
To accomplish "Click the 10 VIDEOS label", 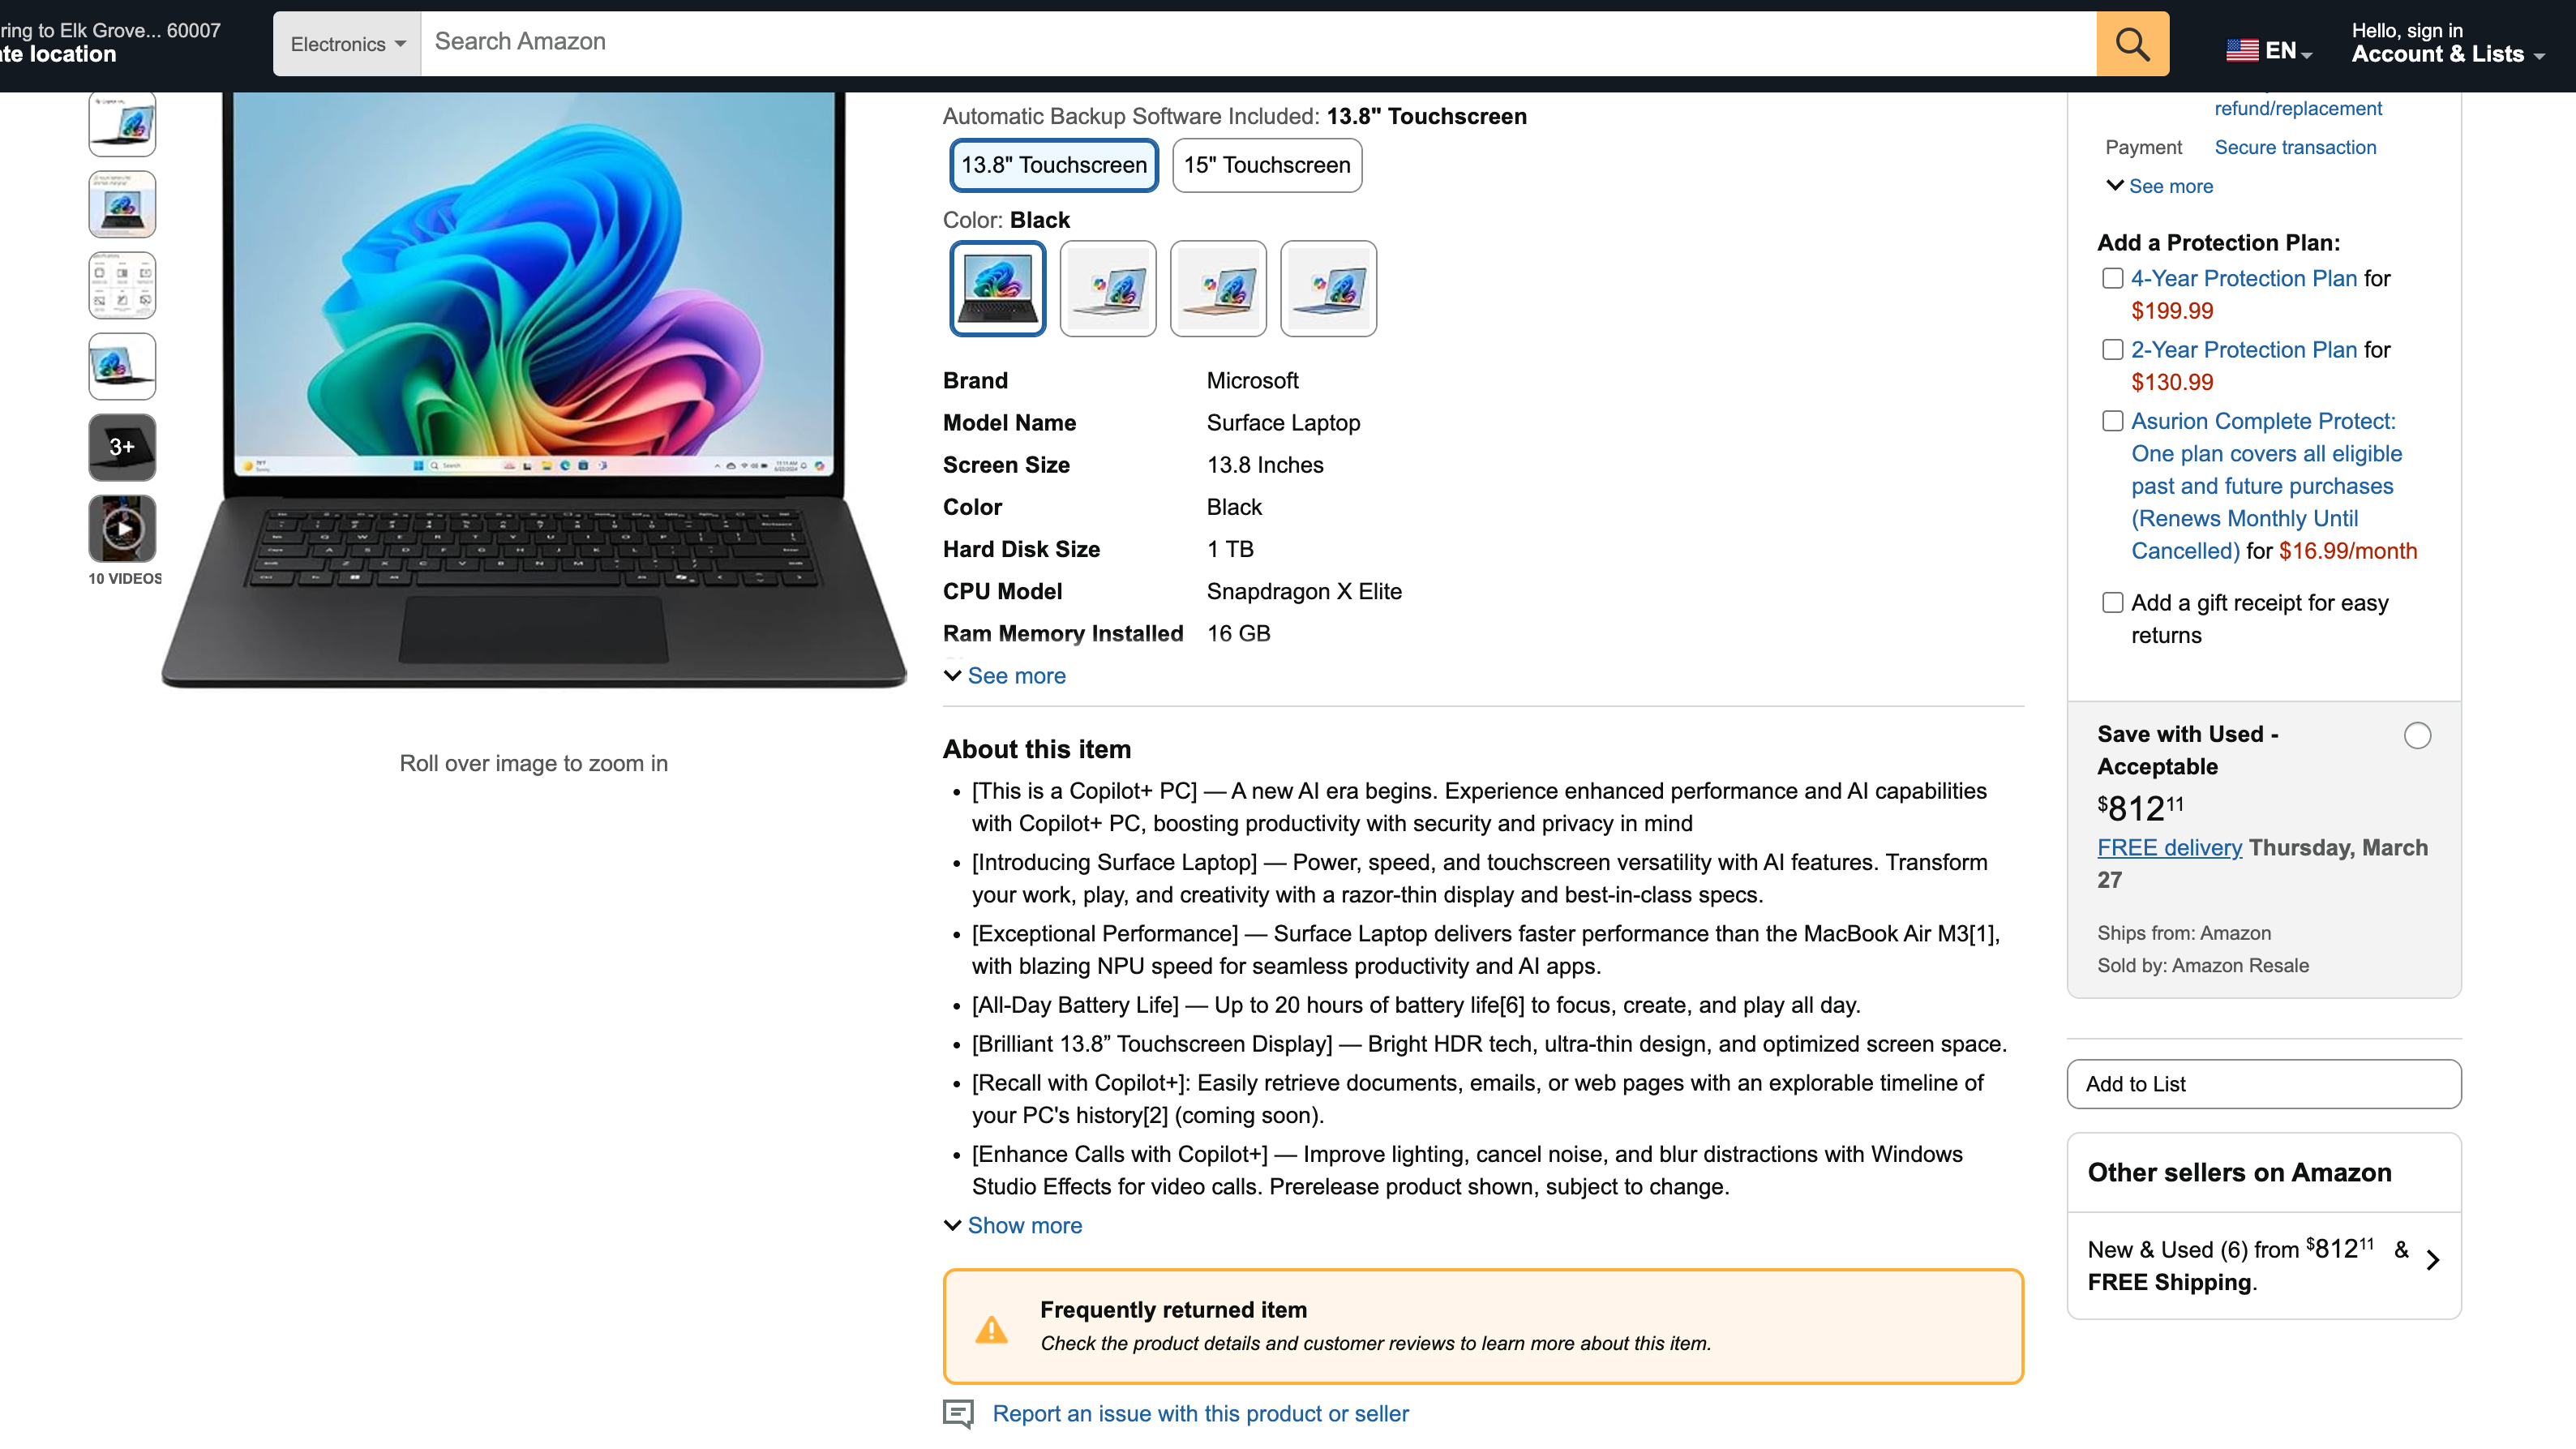I will pos(125,578).
